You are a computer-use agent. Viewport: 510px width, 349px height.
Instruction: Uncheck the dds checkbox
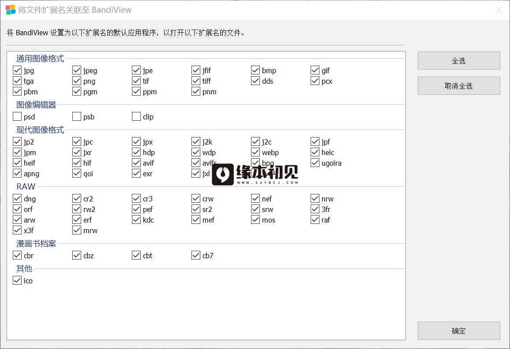(255, 81)
